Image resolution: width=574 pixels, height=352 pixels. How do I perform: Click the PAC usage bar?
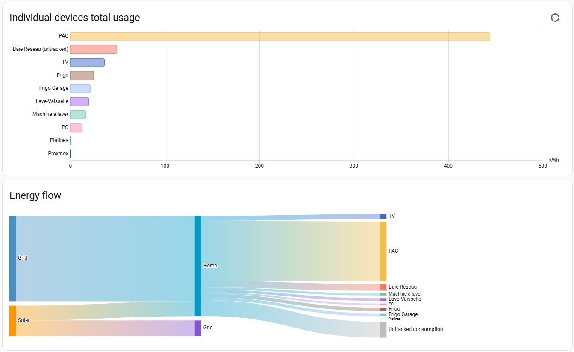coord(280,36)
